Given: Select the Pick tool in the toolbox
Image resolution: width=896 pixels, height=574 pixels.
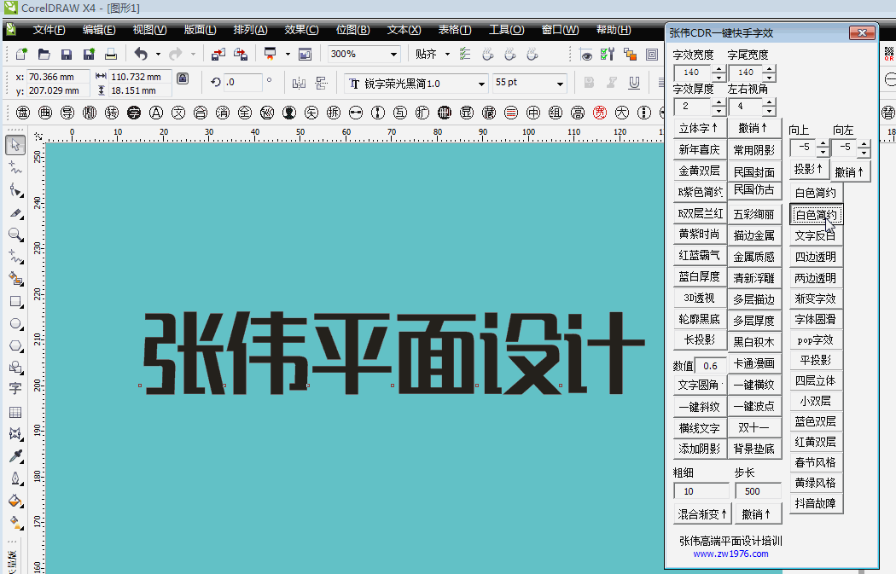Looking at the screenshot, I should (15, 144).
